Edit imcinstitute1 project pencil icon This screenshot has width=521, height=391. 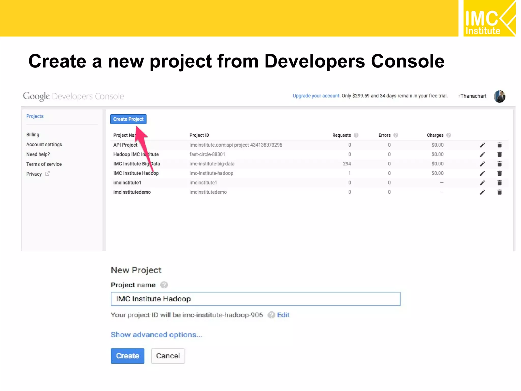click(x=482, y=183)
